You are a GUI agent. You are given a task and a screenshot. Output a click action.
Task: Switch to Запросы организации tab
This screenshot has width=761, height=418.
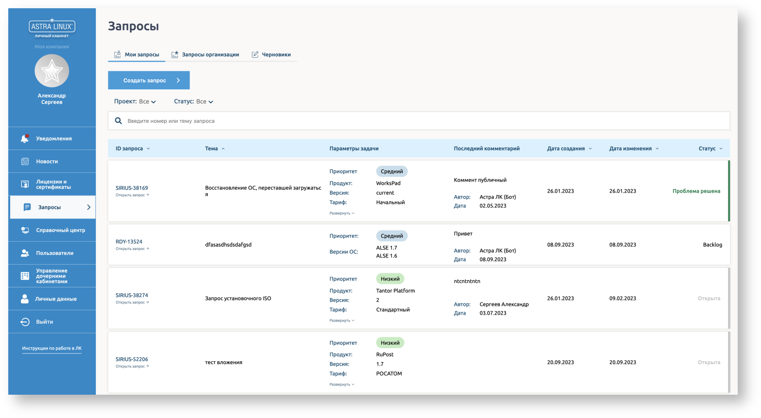205,54
